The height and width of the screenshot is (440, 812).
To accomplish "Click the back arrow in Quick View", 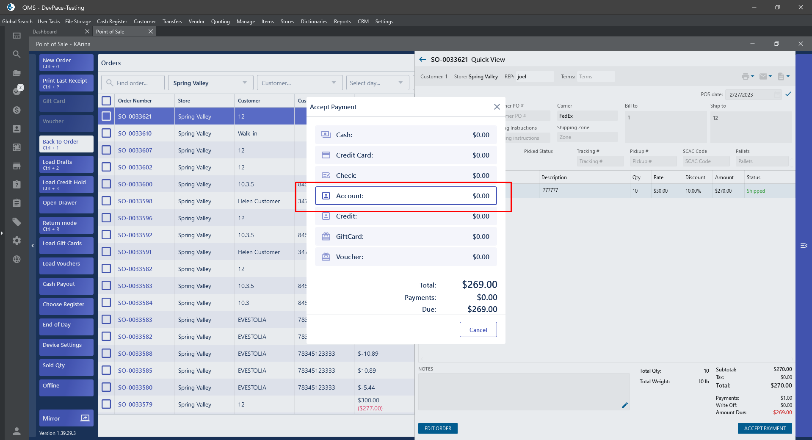I will tap(423, 60).
